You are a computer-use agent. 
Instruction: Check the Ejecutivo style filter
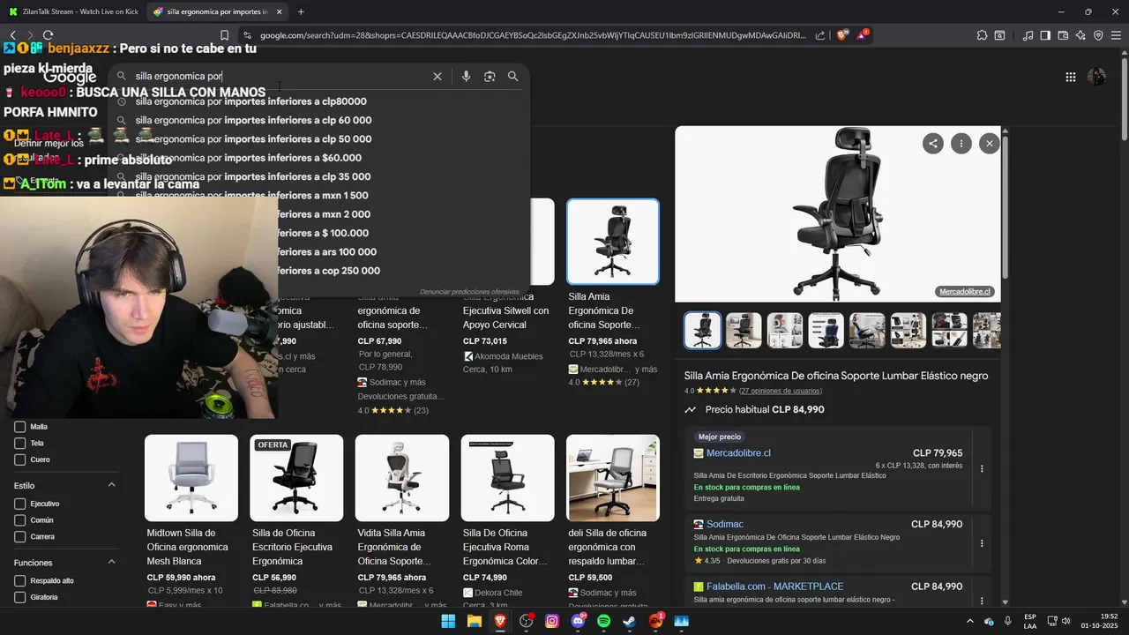(19, 504)
